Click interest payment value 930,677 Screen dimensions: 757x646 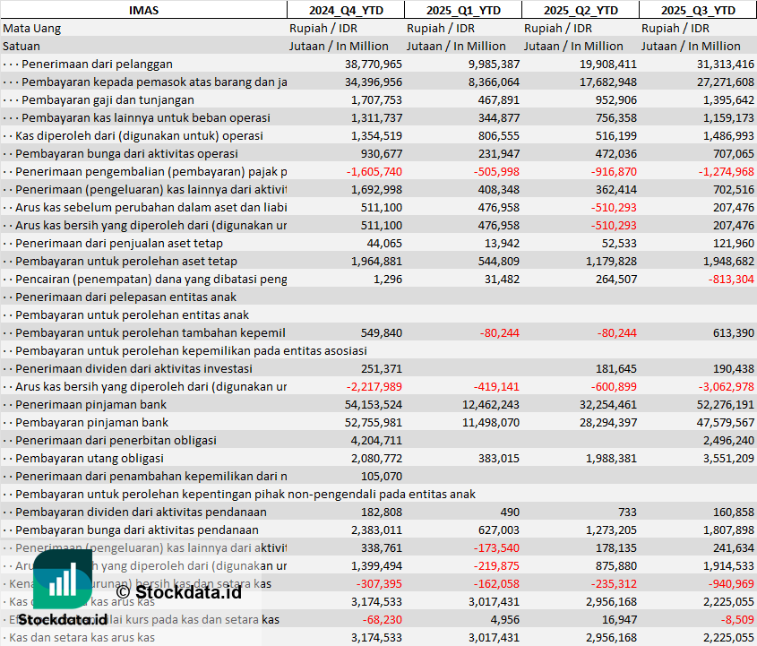click(x=382, y=153)
